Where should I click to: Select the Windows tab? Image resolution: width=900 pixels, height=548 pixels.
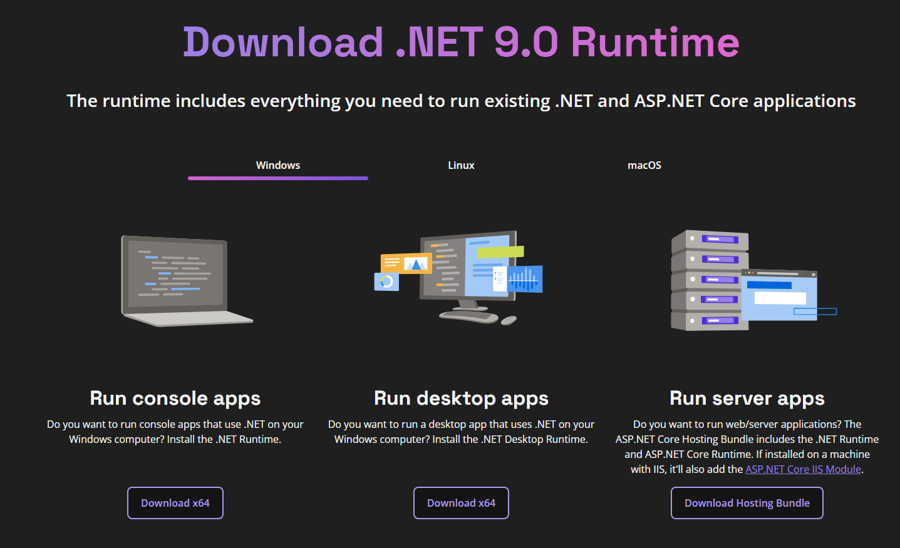tap(278, 165)
